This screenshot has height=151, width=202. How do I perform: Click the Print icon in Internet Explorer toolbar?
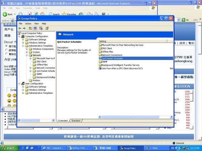96,14
